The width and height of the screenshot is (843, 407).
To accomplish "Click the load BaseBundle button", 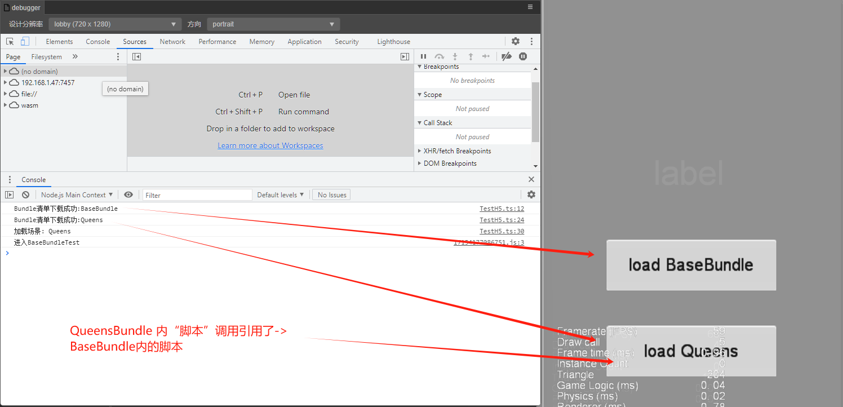I will (691, 265).
